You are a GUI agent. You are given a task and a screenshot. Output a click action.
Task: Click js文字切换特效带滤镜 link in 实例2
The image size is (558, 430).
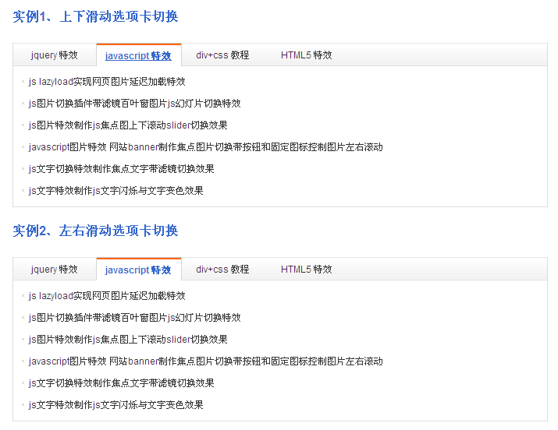121,383
